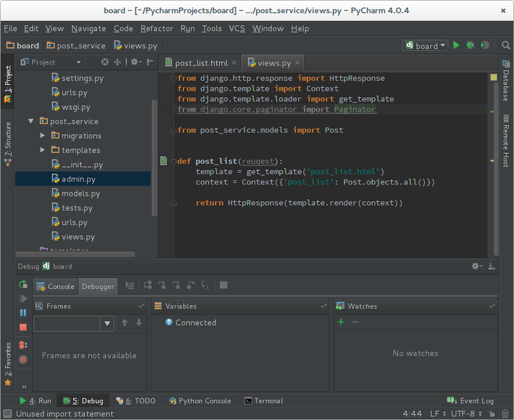The image size is (514, 420).
Task: Rerun board in Debug panel
Action: pyautogui.click(x=24, y=284)
